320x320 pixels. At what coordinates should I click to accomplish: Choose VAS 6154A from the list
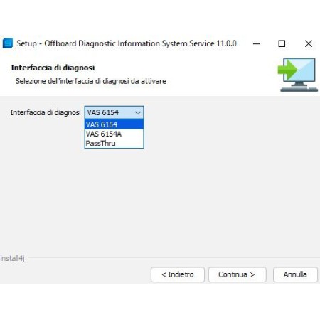[x=114, y=134]
